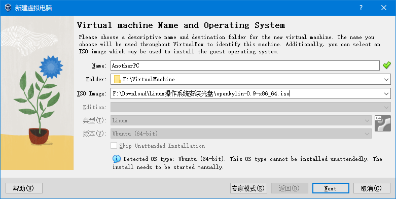The image size is (396, 199).
Task: Click the 帮助(H) help button
Action: click(x=24, y=188)
